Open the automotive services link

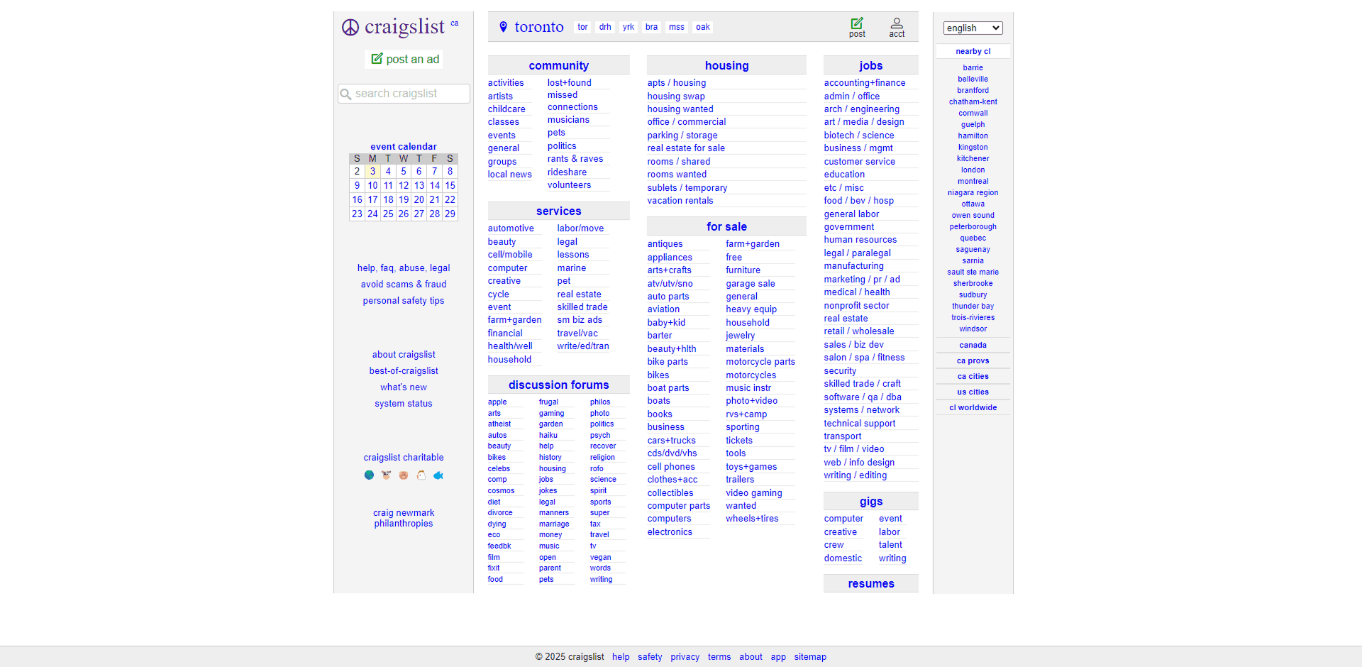click(511, 228)
